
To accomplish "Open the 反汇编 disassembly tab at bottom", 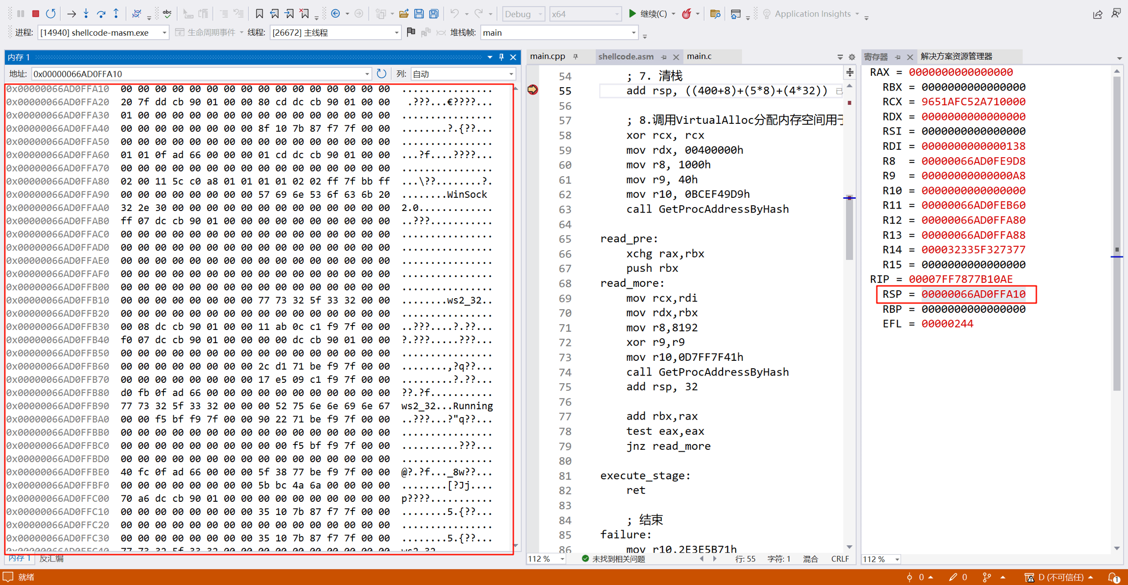I will [52, 559].
